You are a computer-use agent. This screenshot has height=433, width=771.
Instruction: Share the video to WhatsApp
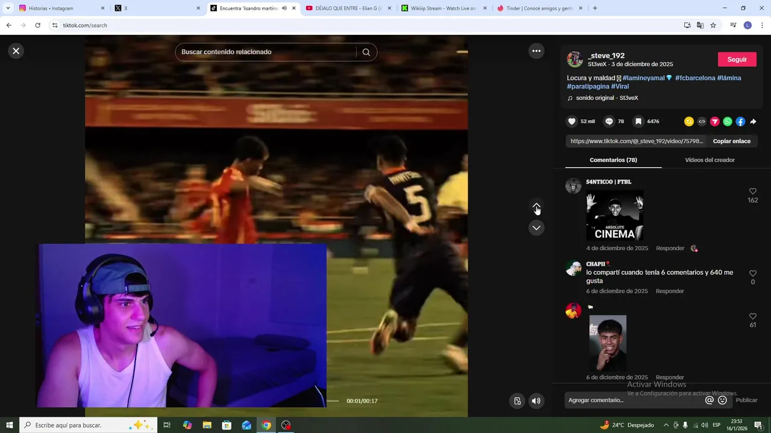coord(728,121)
